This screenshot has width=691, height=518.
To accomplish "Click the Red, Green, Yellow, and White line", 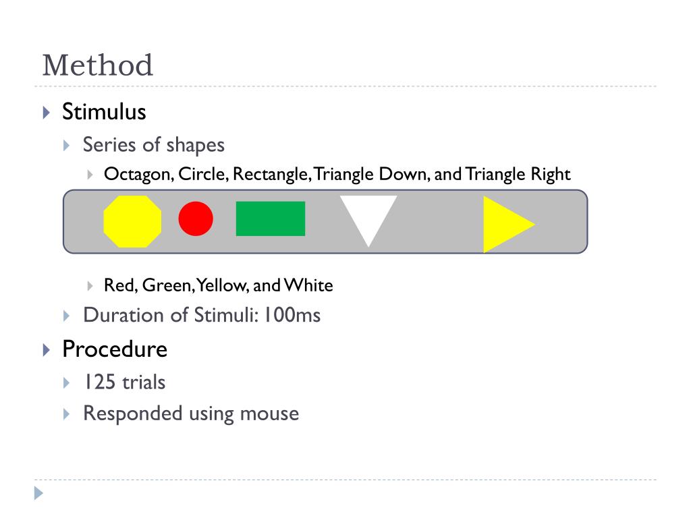I will click(218, 285).
